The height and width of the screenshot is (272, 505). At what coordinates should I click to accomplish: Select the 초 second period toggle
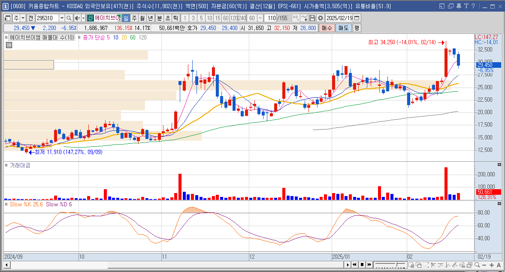(x=167, y=18)
